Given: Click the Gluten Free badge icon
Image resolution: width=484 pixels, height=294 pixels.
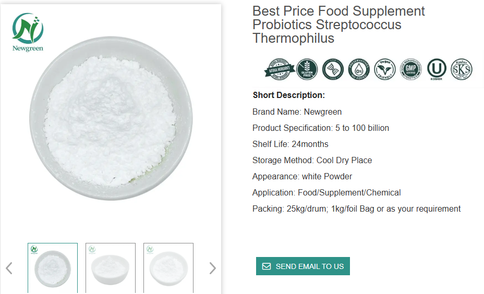Looking at the screenshot, I should [x=307, y=69].
